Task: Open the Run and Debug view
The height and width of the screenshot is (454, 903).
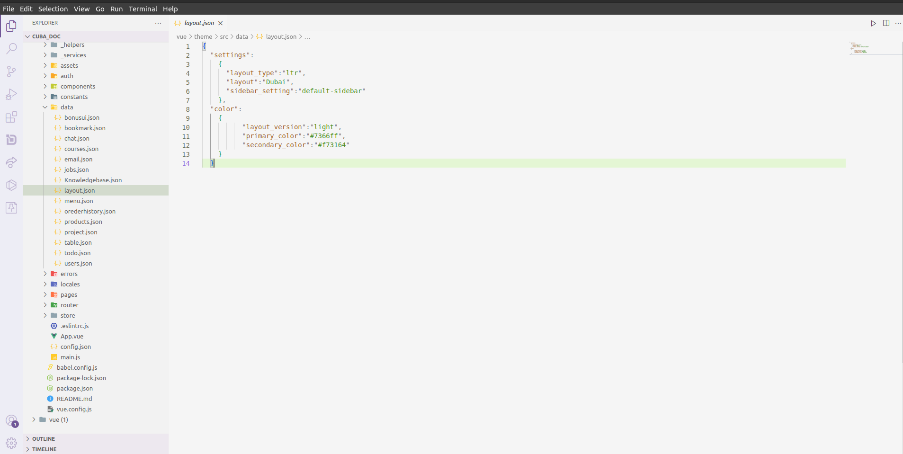Action: point(11,94)
